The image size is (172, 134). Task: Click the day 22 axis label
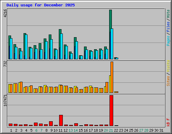click(116, 130)
